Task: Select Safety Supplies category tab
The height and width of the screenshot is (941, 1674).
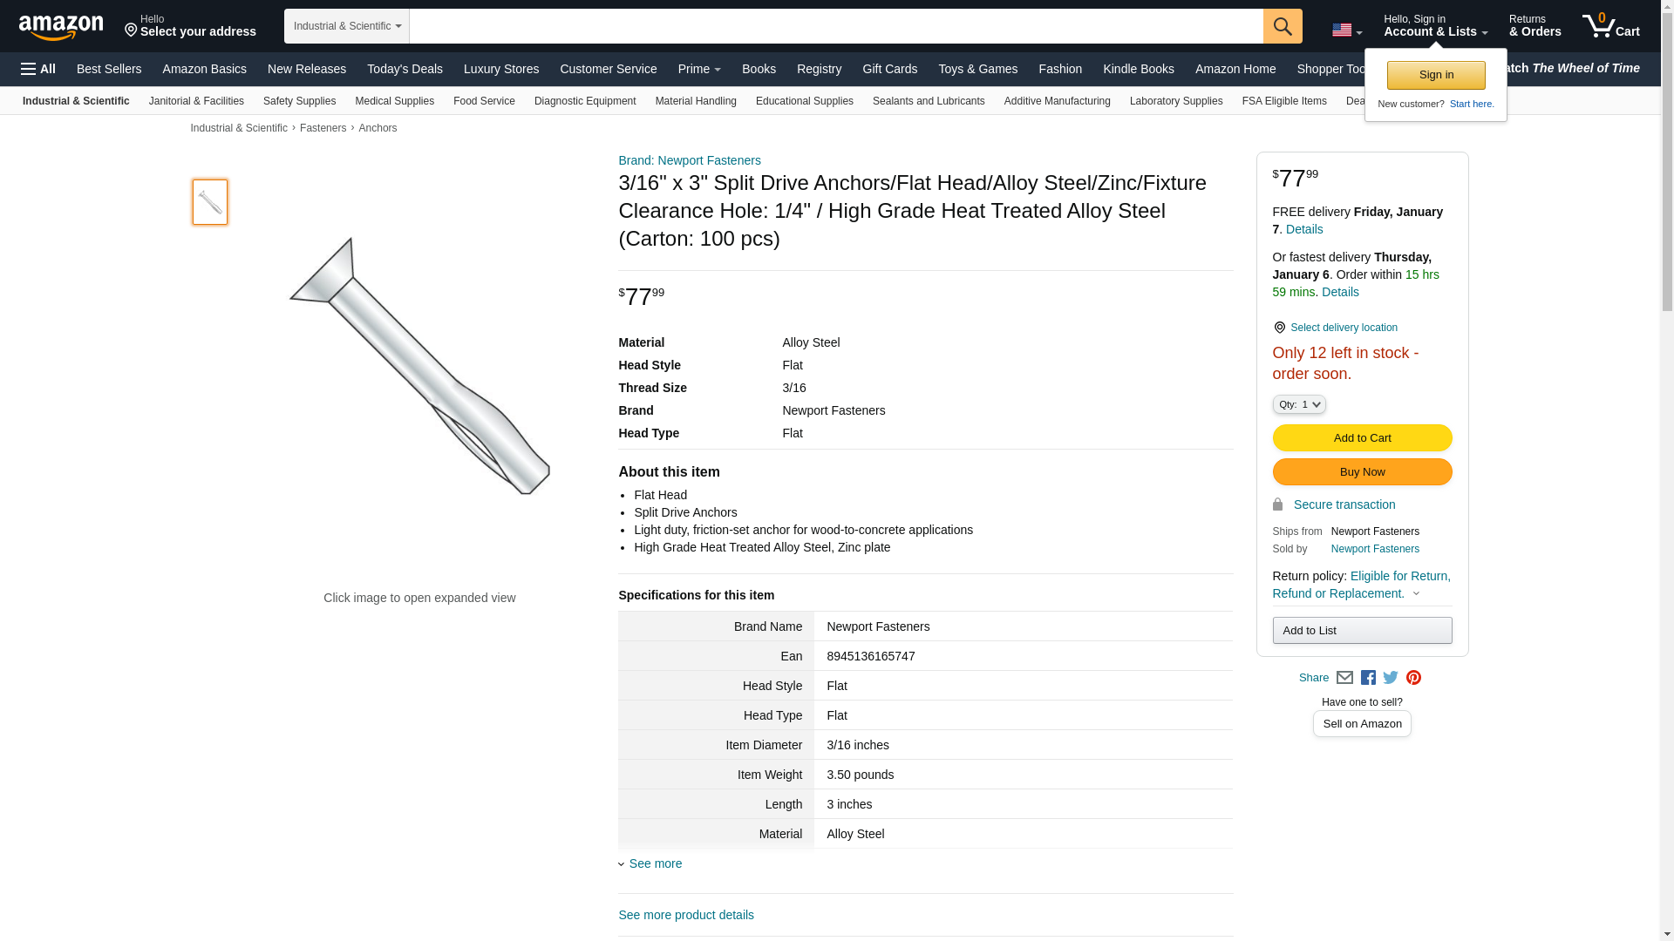Action: click(299, 101)
